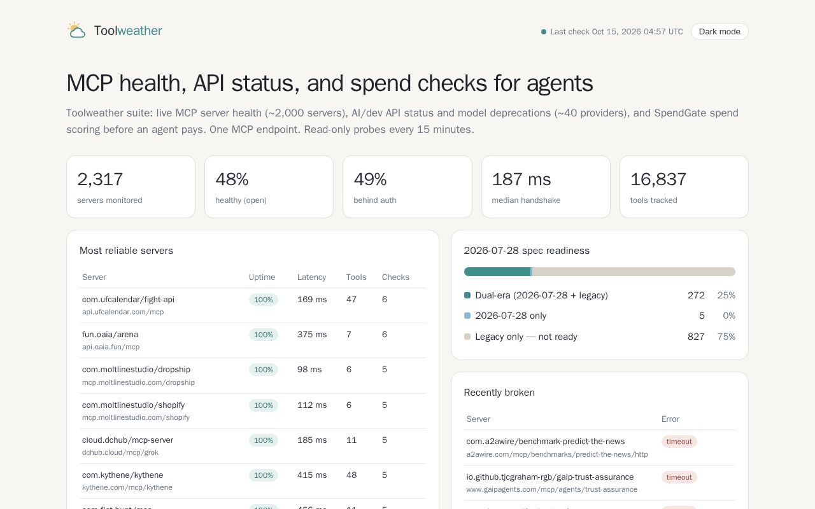Click the 100% uptime badge for fight-api
815x509 pixels.
[x=264, y=300]
